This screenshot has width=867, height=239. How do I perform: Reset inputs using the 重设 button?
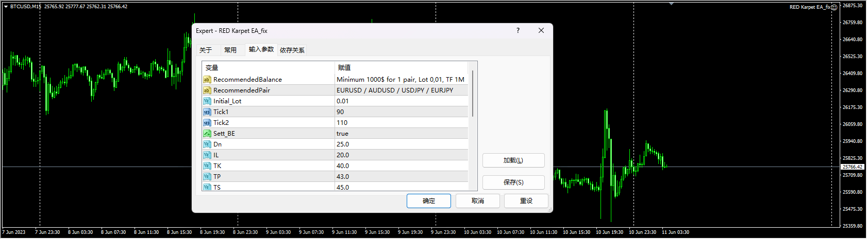(x=526, y=201)
